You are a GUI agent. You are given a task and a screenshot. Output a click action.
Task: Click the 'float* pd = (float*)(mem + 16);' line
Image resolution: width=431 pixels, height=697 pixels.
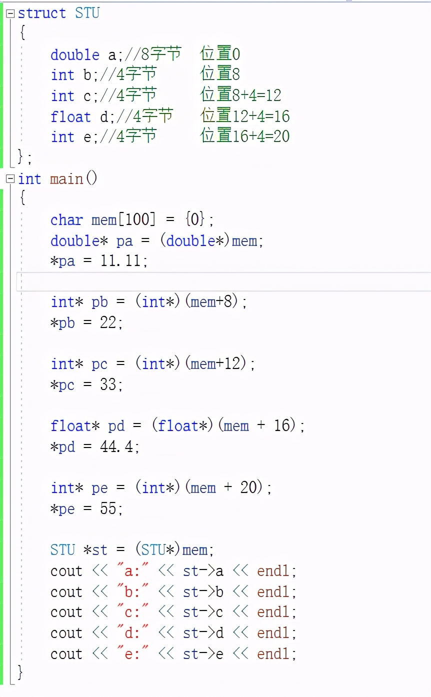pos(178,426)
